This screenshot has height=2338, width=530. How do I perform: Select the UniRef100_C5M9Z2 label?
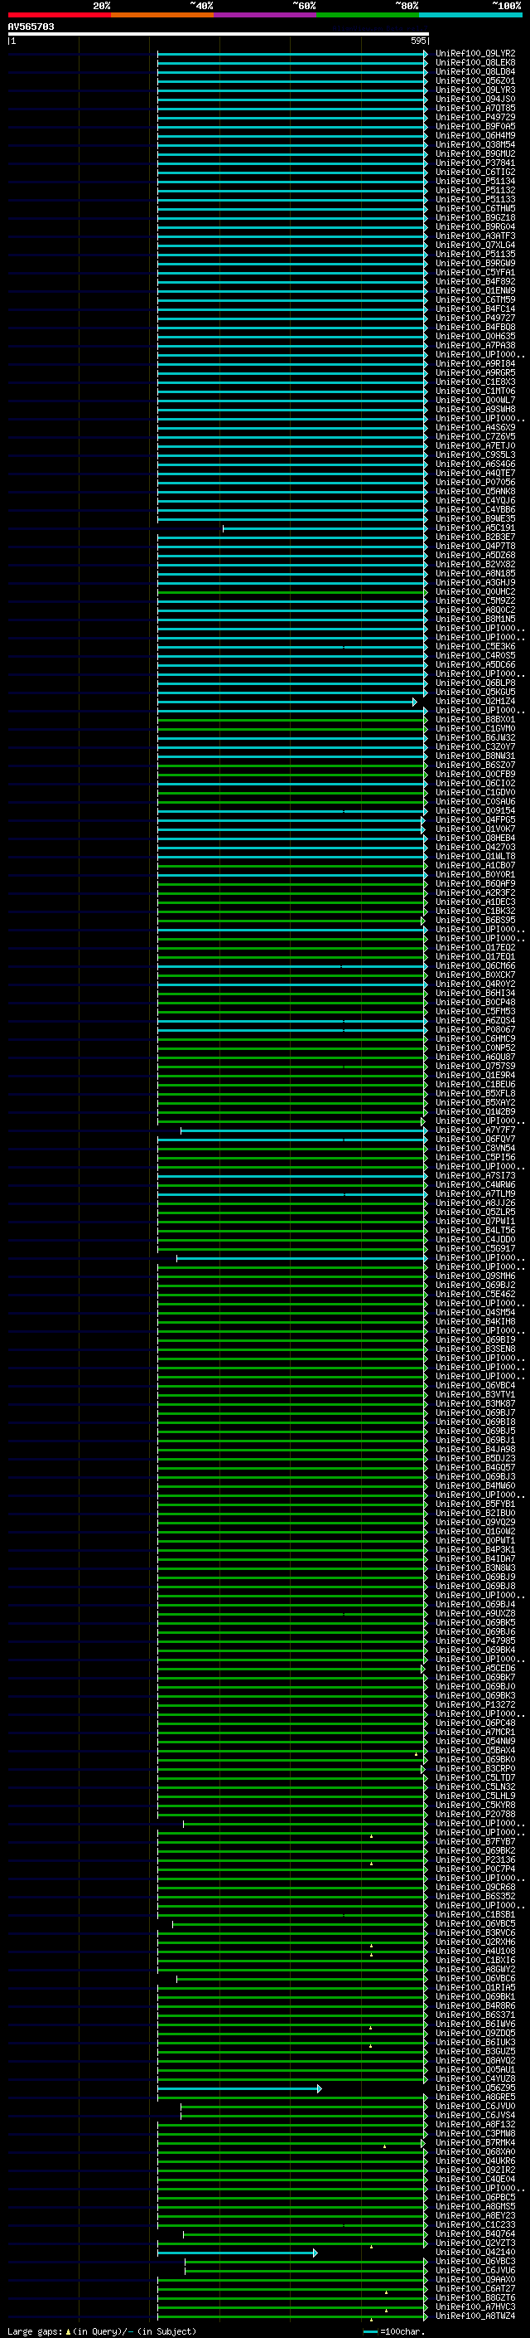click(475, 600)
